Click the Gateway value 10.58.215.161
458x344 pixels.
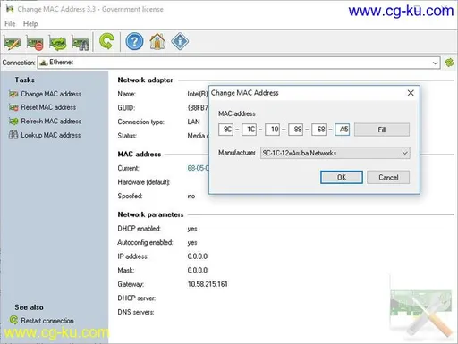[208, 284]
